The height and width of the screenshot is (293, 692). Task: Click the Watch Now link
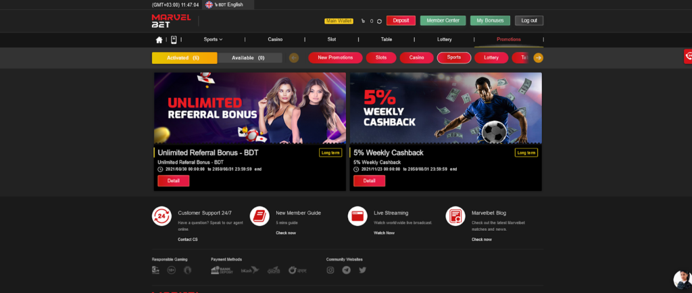(x=384, y=233)
